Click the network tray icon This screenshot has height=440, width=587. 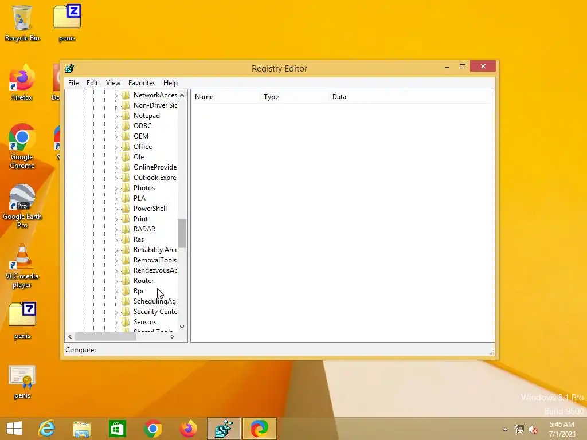(519, 429)
